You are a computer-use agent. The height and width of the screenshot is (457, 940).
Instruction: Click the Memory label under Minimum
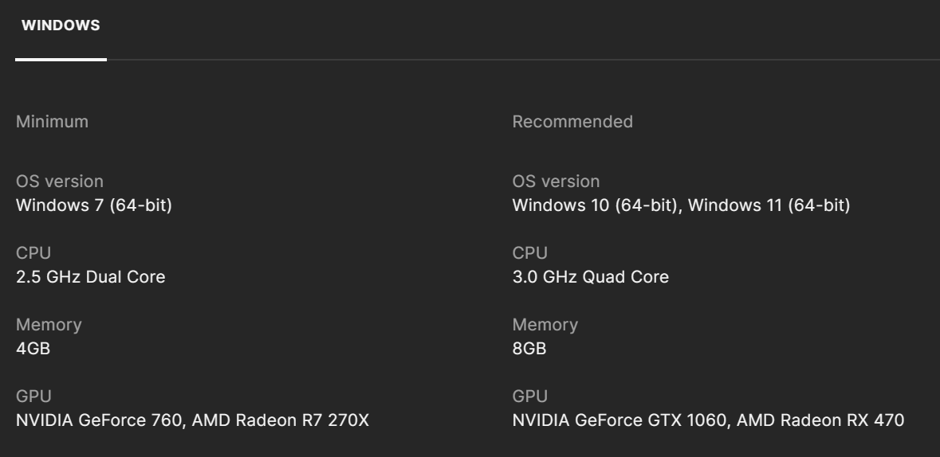(x=49, y=325)
